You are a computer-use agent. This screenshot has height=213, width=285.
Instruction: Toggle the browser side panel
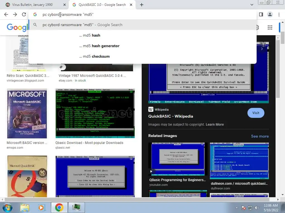(x=261, y=14)
